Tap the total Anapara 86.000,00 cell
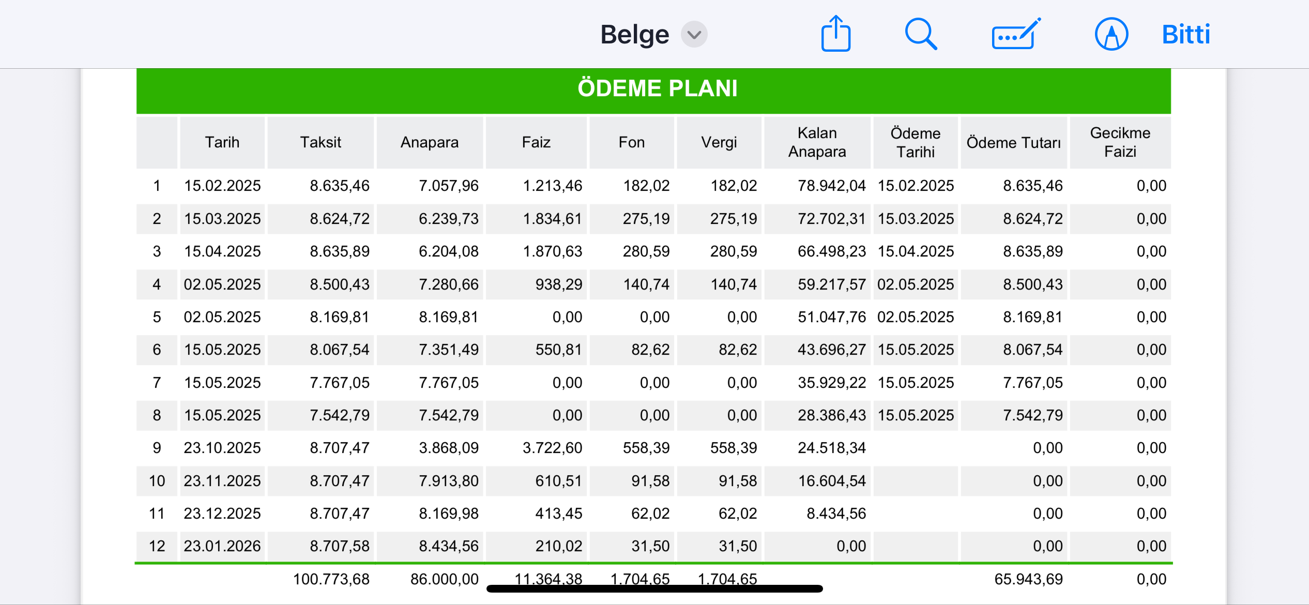This screenshot has height=605, width=1309. (444, 579)
